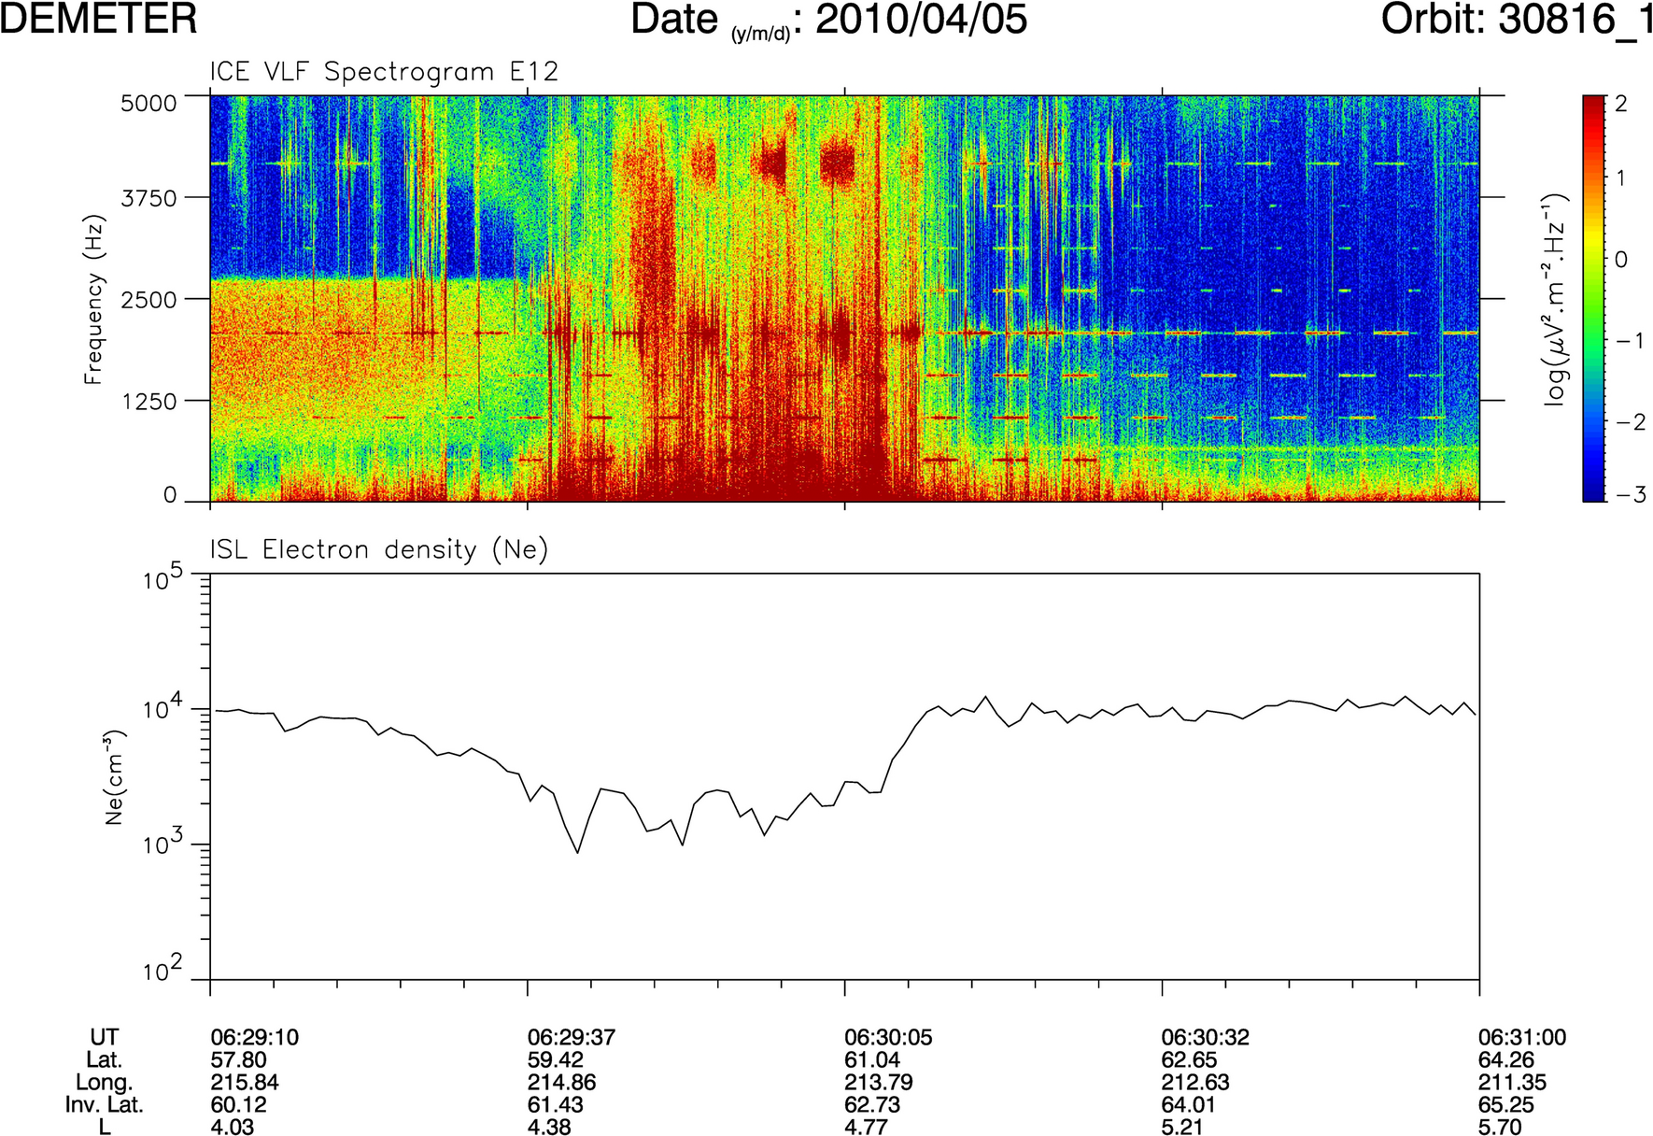
Task: Click the color bar value -3
Action: tap(1630, 495)
